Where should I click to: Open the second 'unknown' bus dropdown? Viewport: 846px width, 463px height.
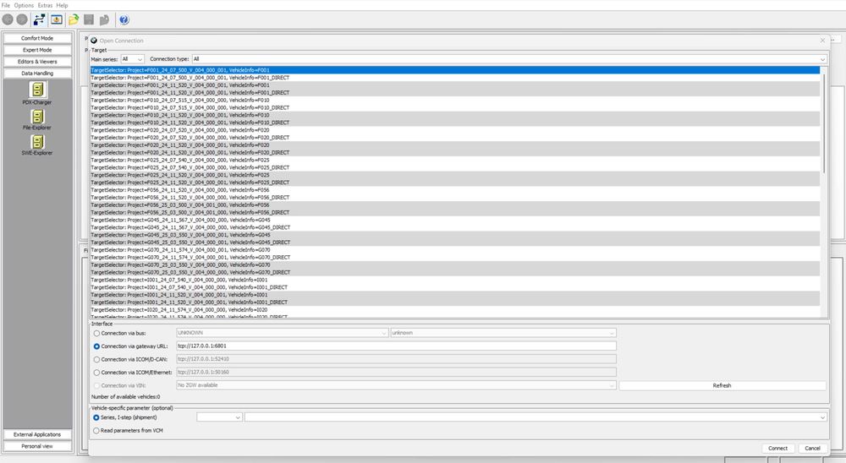coord(503,333)
